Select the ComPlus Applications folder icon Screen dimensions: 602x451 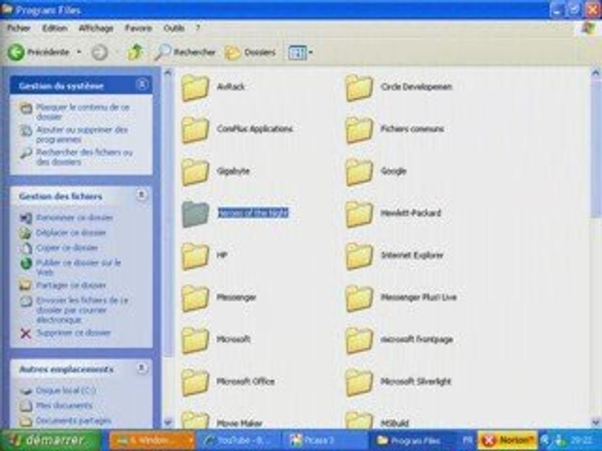pyautogui.click(x=195, y=130)
